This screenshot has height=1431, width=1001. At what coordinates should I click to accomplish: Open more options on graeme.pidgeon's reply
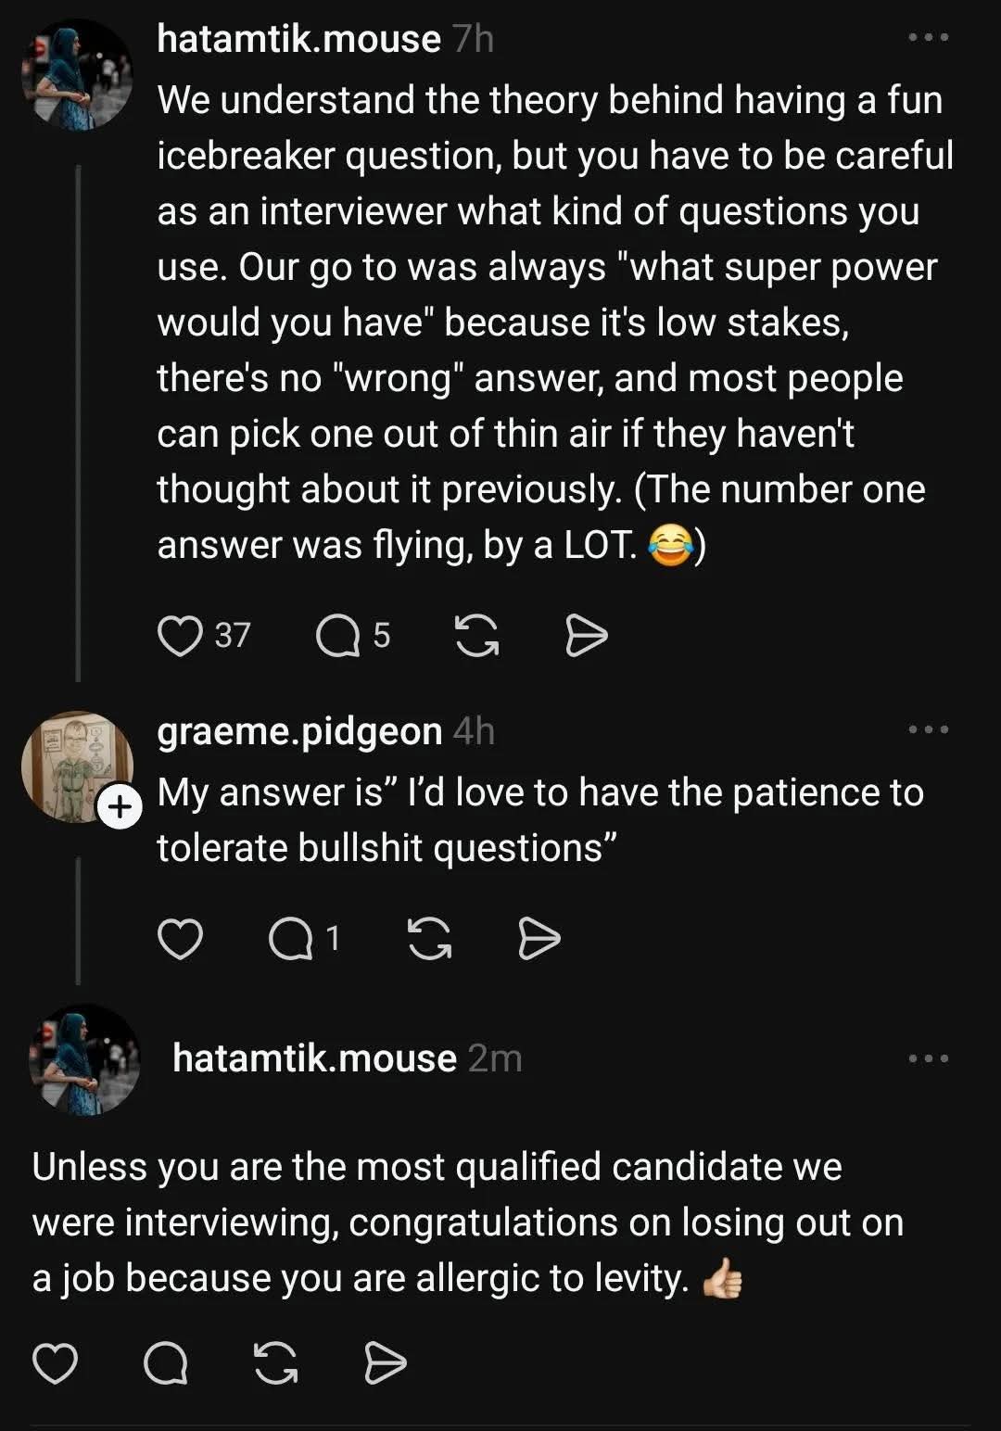(928, 730)
